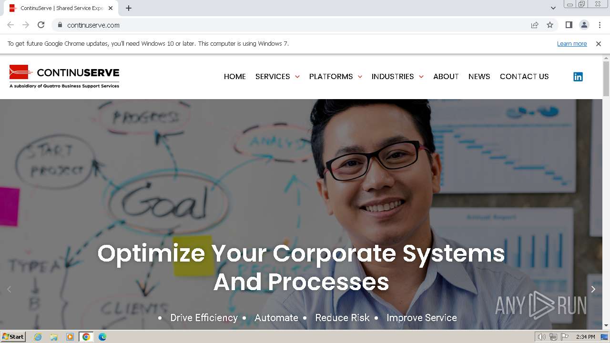The width and height of the screenshot is (610, 343).
Task: Expand the Services dropdown arrow
Action: click(297, 77)
